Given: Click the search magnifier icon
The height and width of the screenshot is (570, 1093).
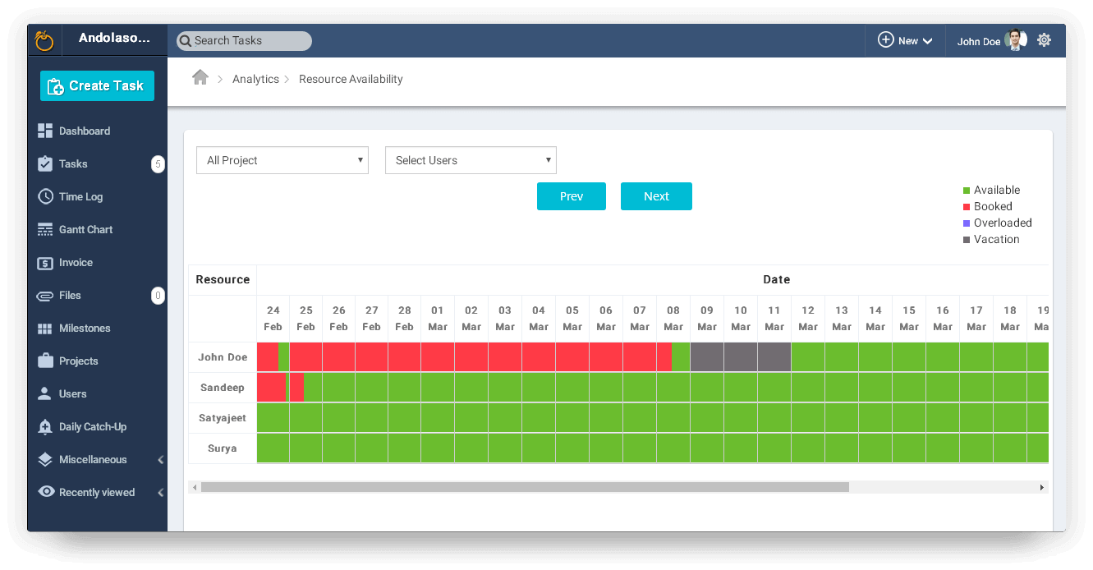Looking at the screenshot, I should 186,40.
